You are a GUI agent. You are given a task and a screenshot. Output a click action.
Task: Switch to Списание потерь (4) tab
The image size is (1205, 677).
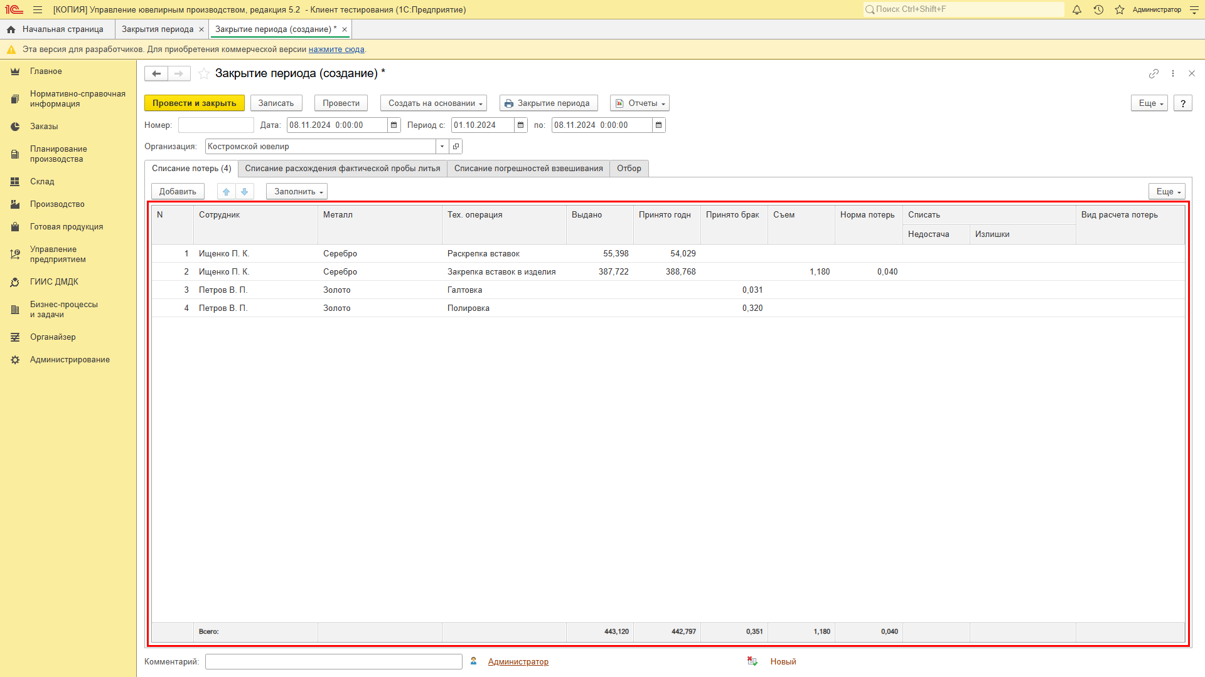(x=191, y=169)
